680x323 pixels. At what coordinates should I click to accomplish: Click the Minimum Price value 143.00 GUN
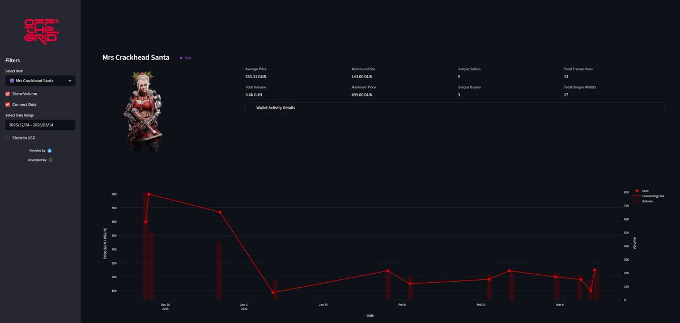(x=362, y=76)
